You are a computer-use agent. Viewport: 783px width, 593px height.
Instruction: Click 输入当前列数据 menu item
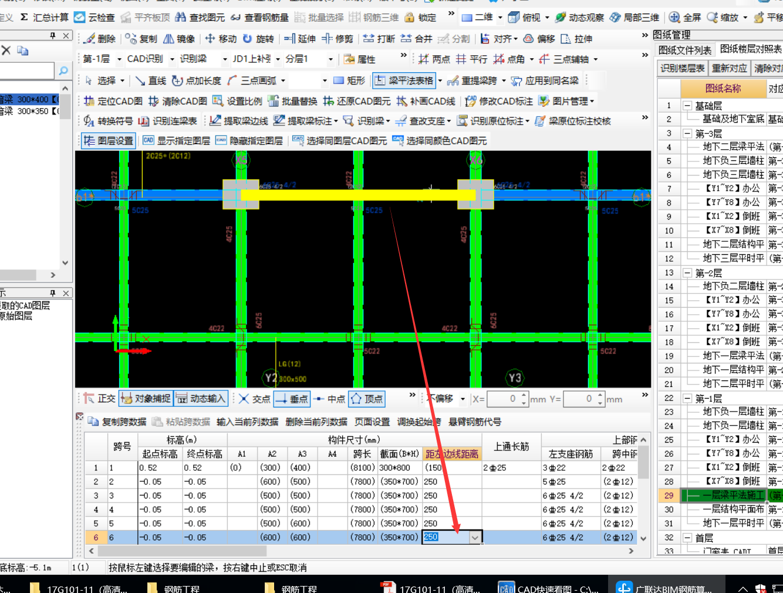(247, 422)
